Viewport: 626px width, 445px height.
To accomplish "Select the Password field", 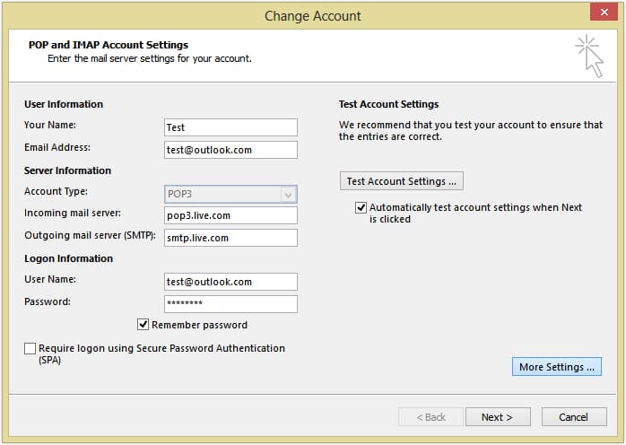I will click(230, 304).
